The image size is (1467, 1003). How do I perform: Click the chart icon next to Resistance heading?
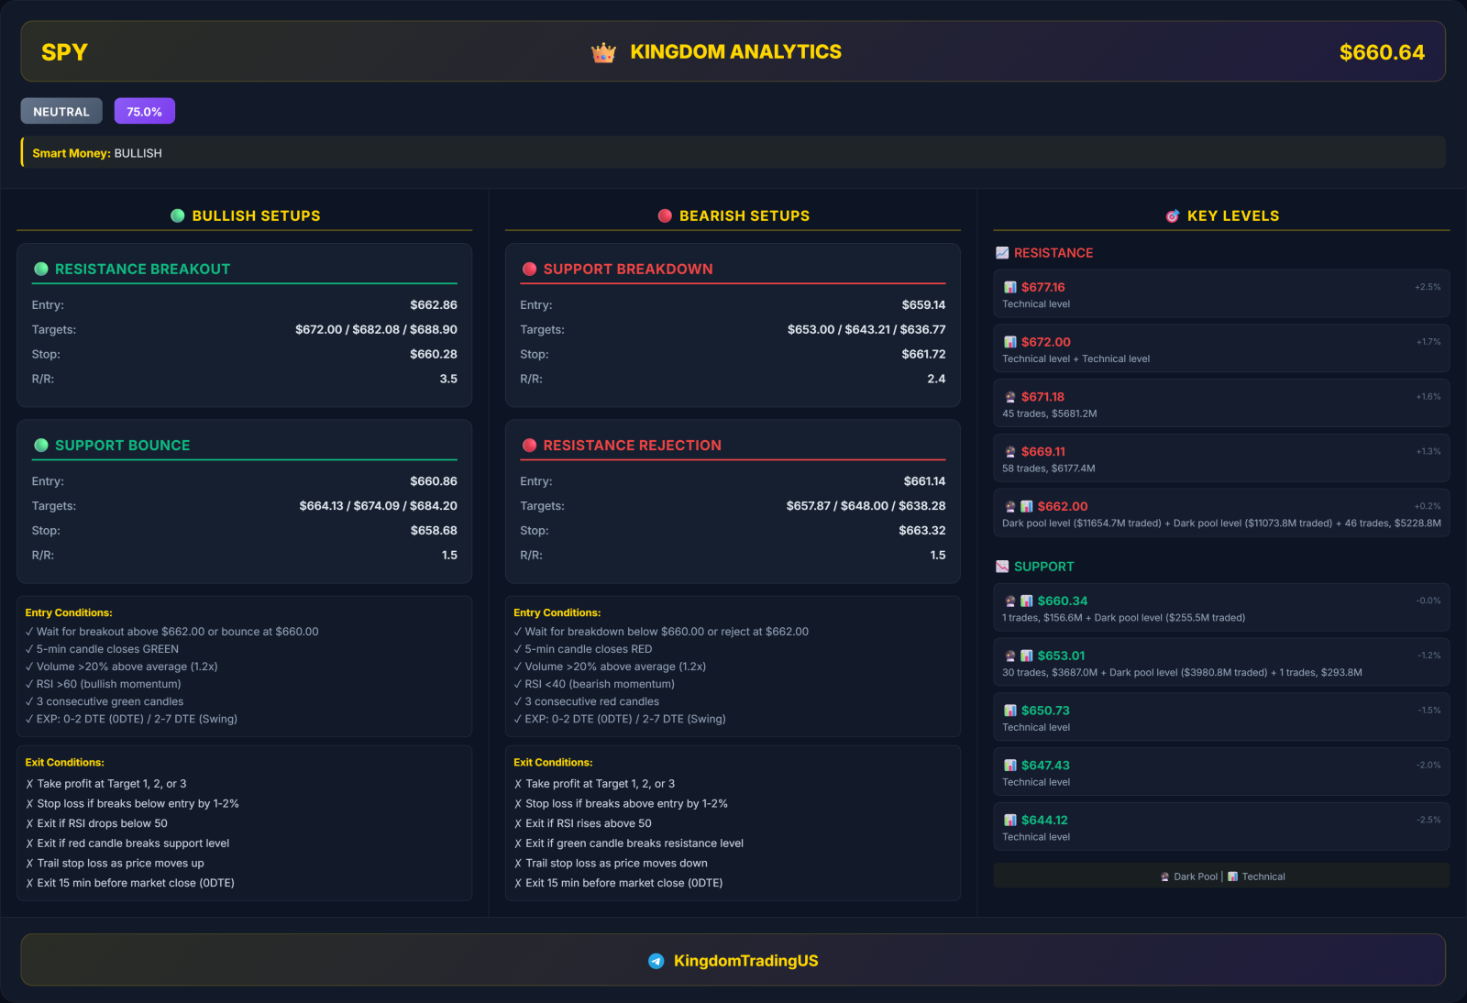(x=1002, y=253)
